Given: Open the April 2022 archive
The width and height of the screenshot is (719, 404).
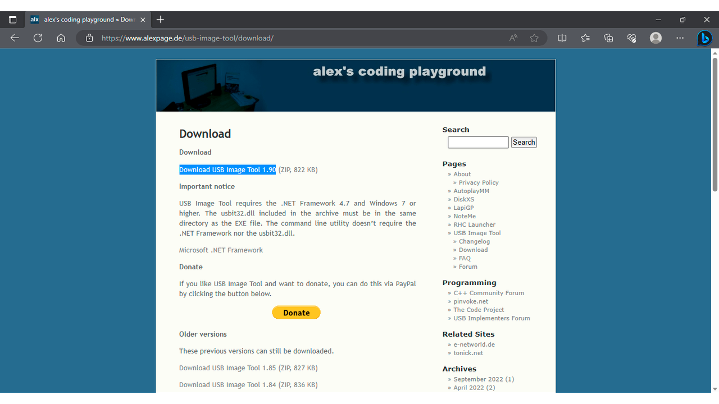Looking at the screenshot, I should 474,388.
